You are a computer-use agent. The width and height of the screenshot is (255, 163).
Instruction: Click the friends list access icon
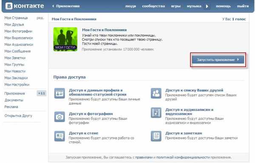pos(156,93)
